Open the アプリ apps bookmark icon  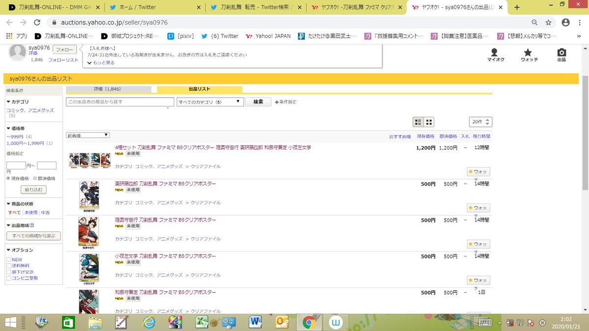tap(16, 36)
